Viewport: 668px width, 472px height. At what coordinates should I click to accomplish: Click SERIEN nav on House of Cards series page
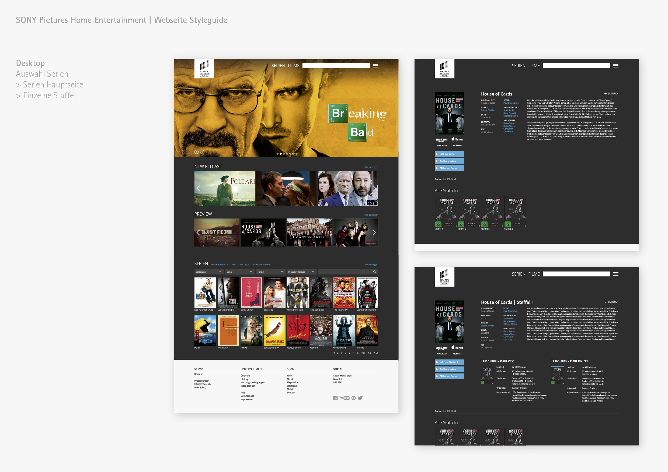[x=519, y=66]
